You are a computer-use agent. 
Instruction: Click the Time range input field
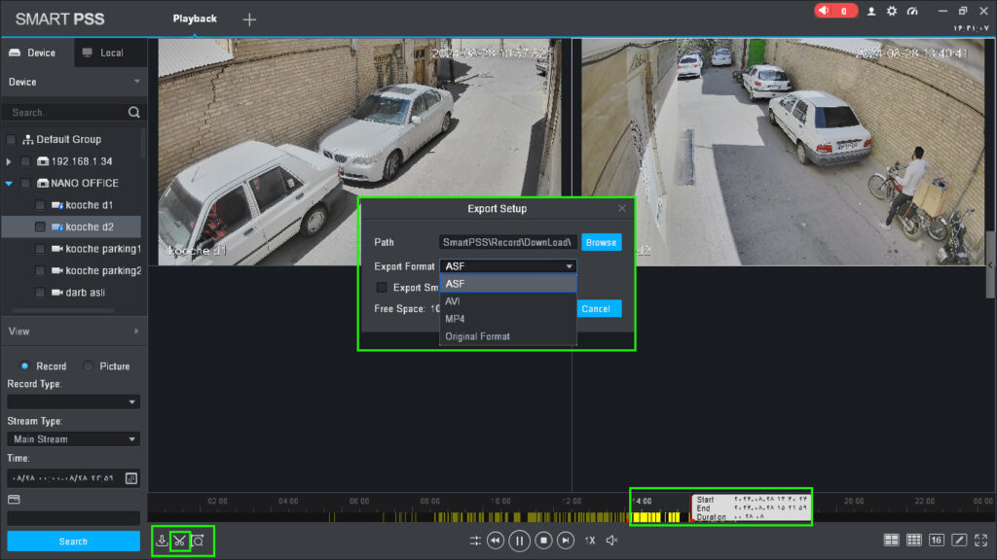pyautogui.click(x=65, y=478)
